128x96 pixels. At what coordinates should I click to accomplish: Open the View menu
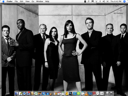point(27,1)
